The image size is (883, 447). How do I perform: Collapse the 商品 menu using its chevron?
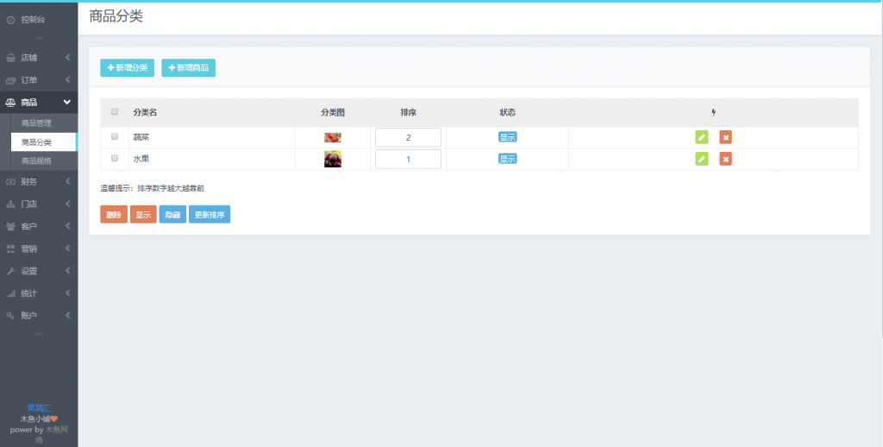click(x=67, y=103)
